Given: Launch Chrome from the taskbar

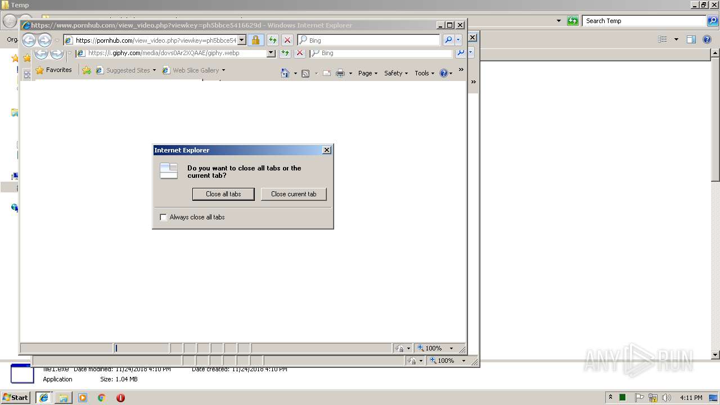Looking at the screenshot, I should click(101, 398).
